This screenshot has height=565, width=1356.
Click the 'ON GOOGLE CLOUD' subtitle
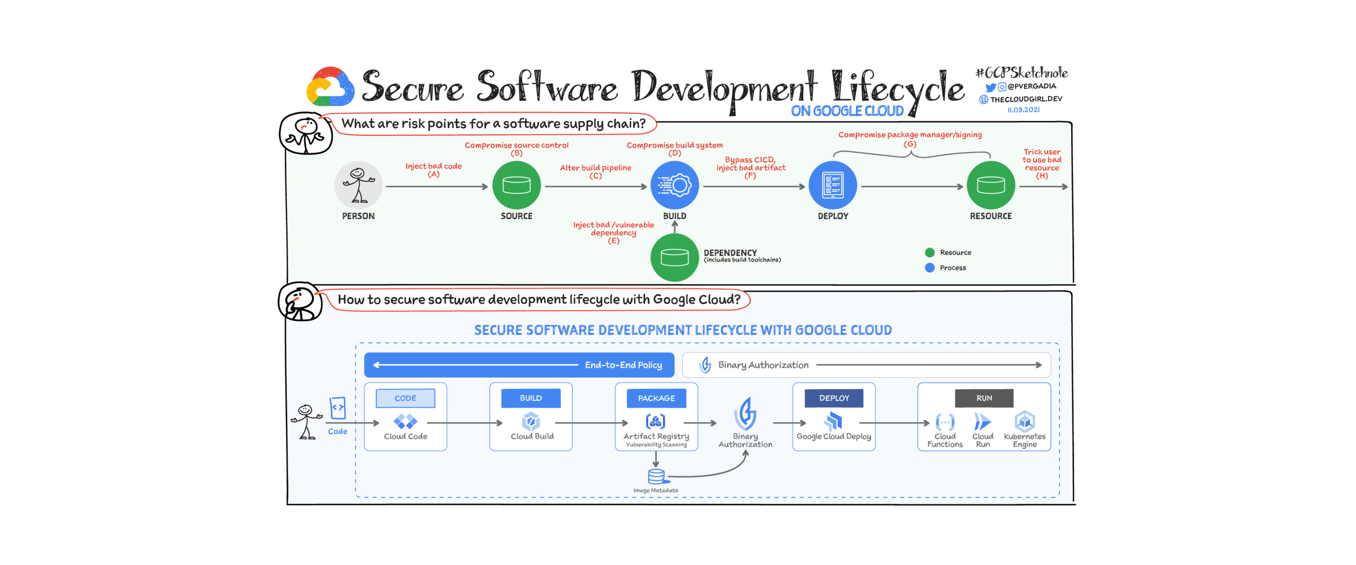click(x=847, y=111)
